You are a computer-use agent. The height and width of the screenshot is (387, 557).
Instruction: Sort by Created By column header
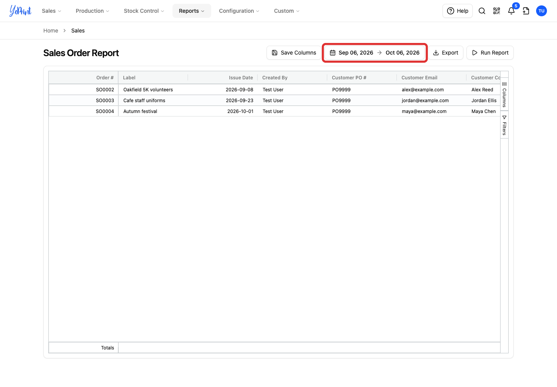click(292, 78)
